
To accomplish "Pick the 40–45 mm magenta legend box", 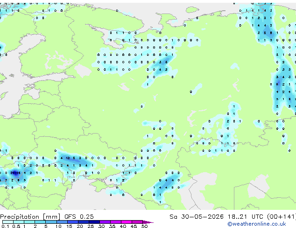I will pyautogui.click(x=127, y=222).
